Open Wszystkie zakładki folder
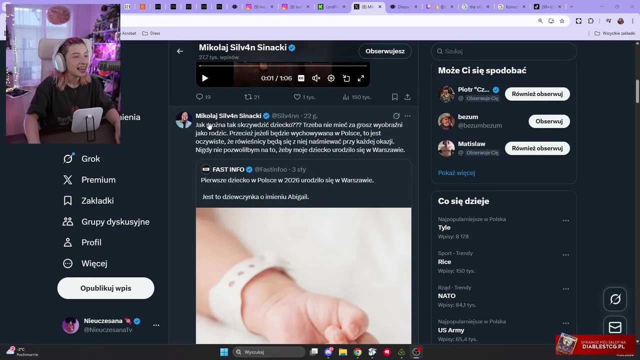This screenshot has width=640, height=360. point(615,33)
